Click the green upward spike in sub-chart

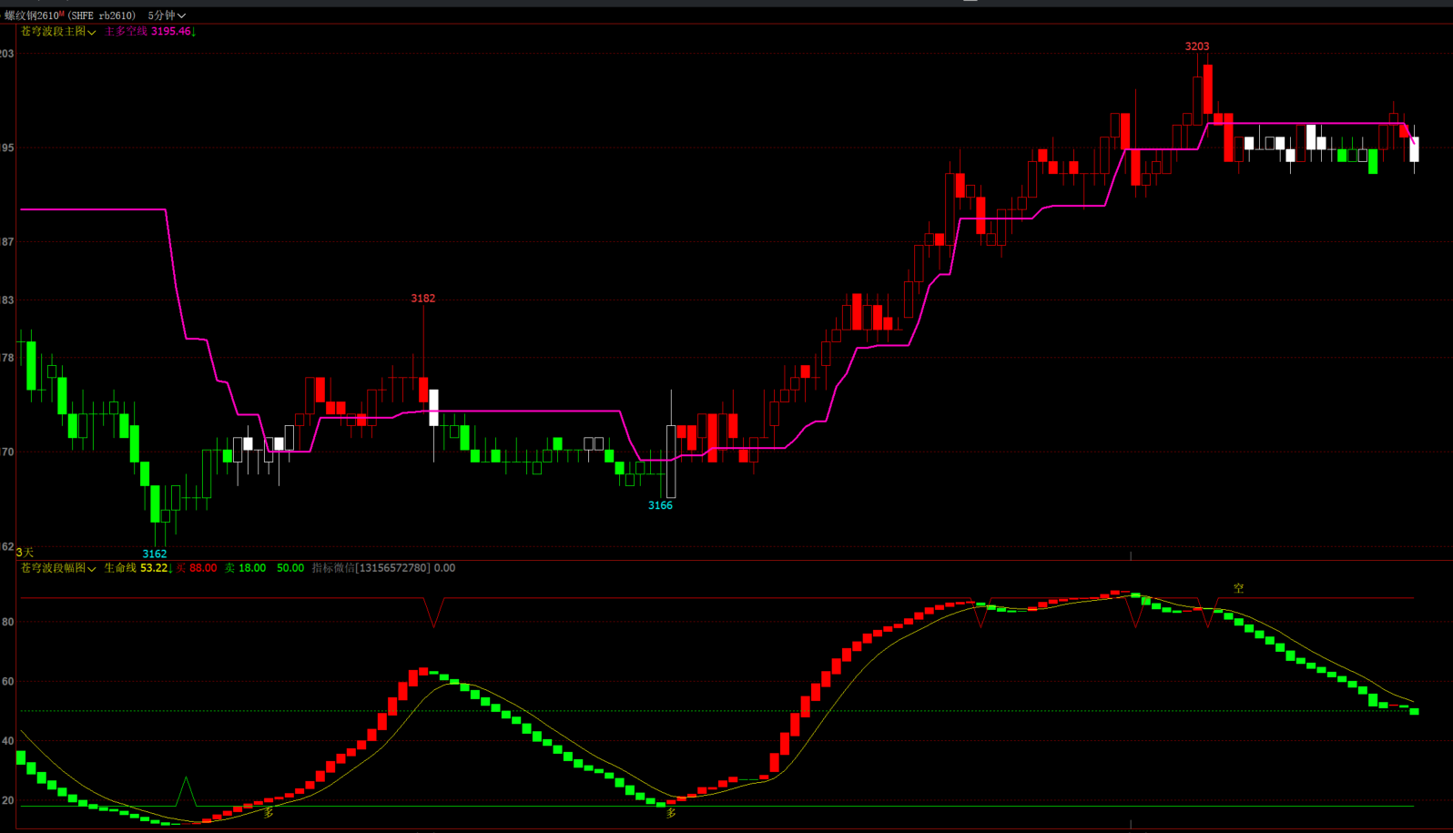(x=186, y=788)
